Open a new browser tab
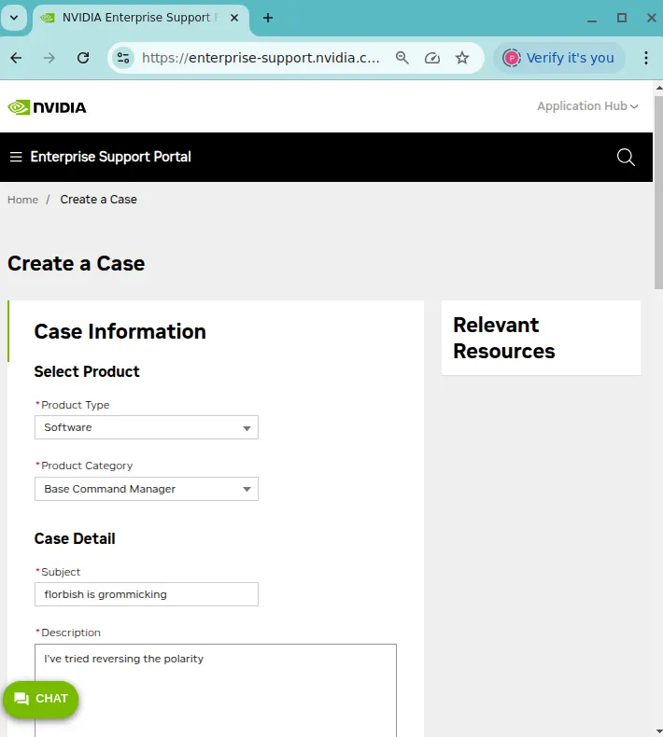The height and width of the screenshot is (737, 663). click(x=268, y=18)
